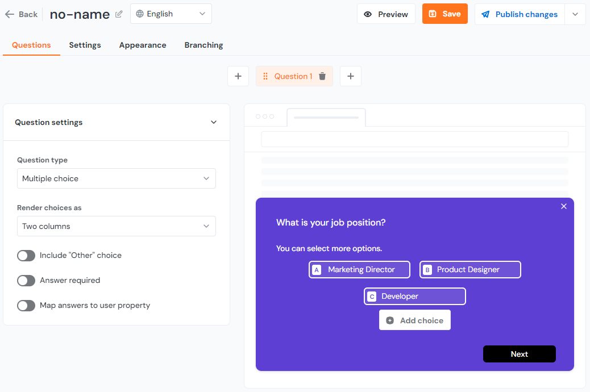Enable the Include "Other" choice toggle

(26, 256)
